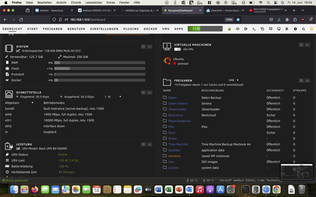Open the APPS menu tab
The image size is (316, 197).
tap(179, 29)
